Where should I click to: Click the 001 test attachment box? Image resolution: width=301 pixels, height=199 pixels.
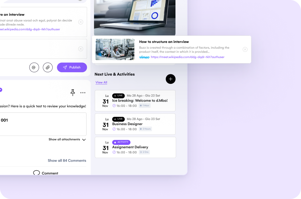tap(43, 124)
